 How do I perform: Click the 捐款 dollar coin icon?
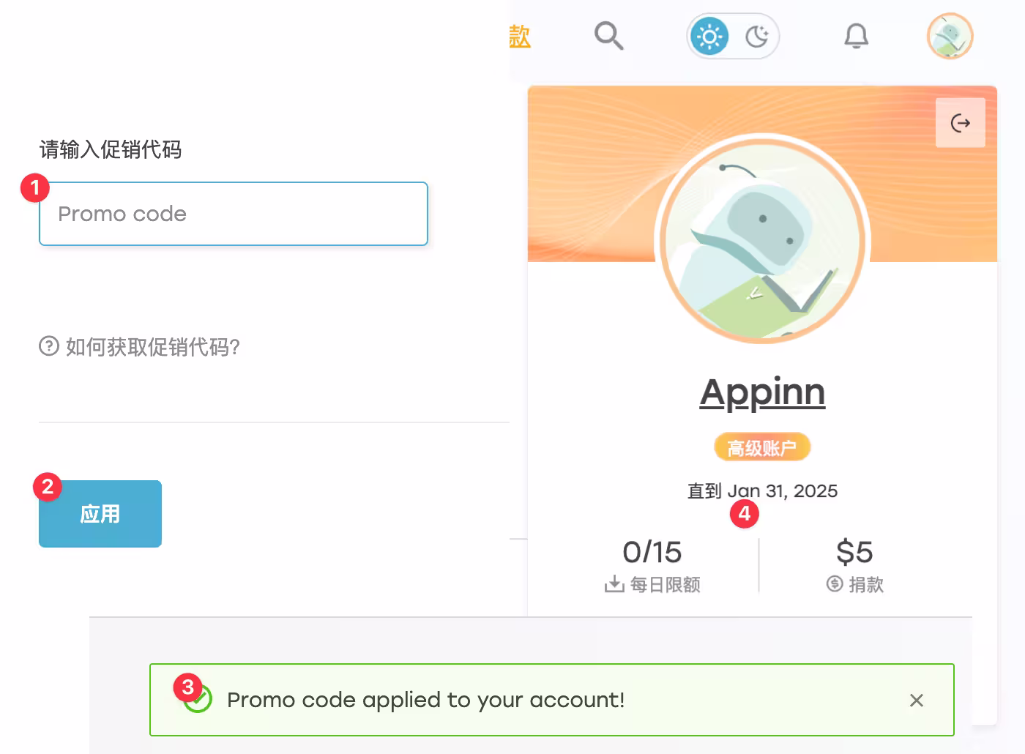pyautogui.click(x=835, y=584)
